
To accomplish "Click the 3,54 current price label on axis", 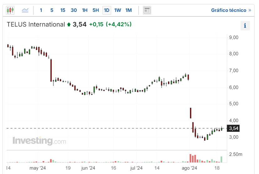I will click(x=233, y=128).
